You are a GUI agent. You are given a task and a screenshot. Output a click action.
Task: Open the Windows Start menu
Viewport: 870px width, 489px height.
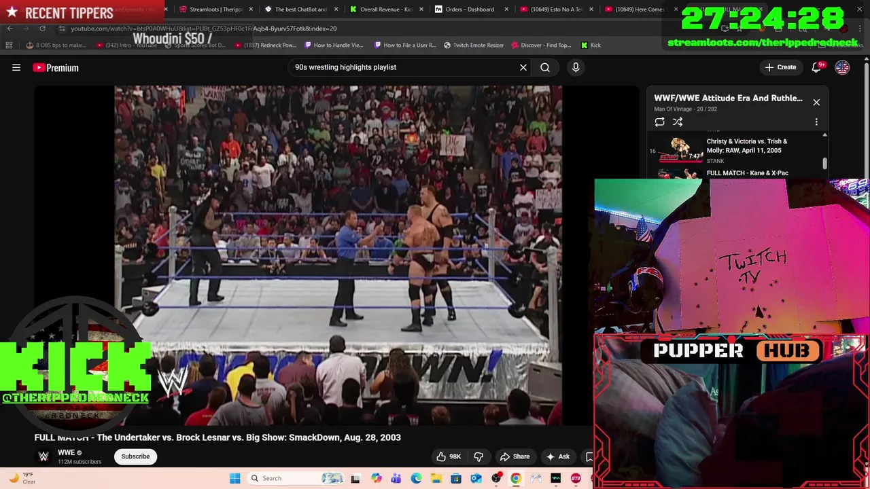click(x=234, y=478)
